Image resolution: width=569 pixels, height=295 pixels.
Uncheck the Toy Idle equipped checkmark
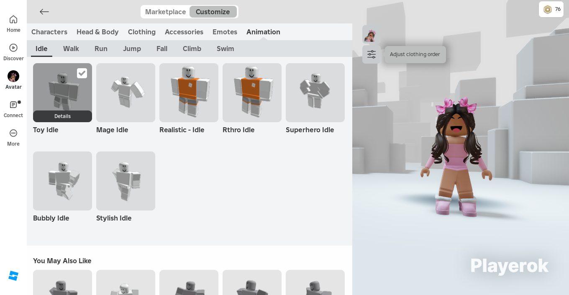coord(82,73)
